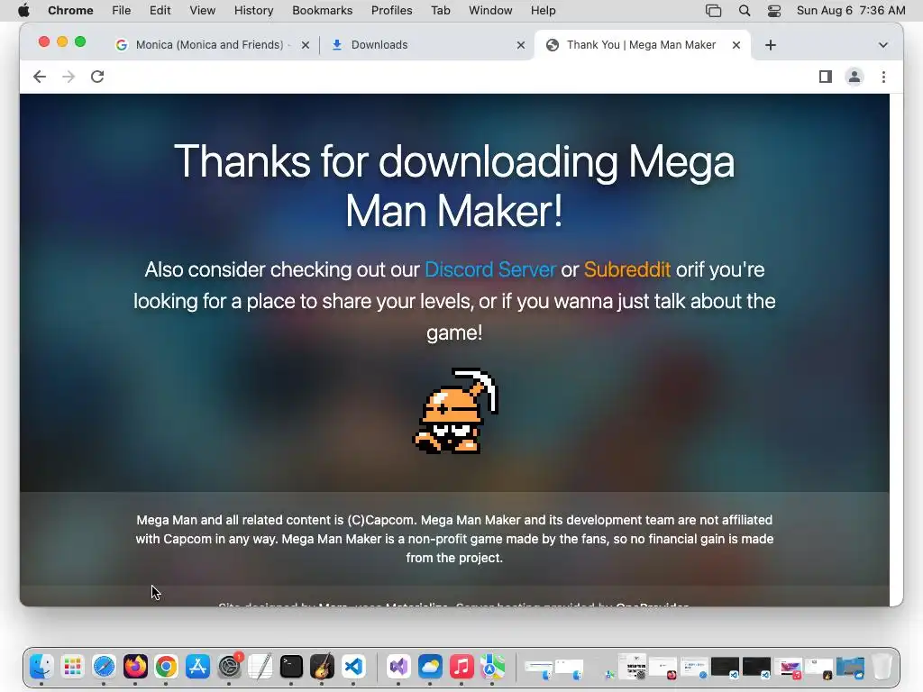Open the View menu
Viewport: 923px width, 692px height.
tap(203, 11)
